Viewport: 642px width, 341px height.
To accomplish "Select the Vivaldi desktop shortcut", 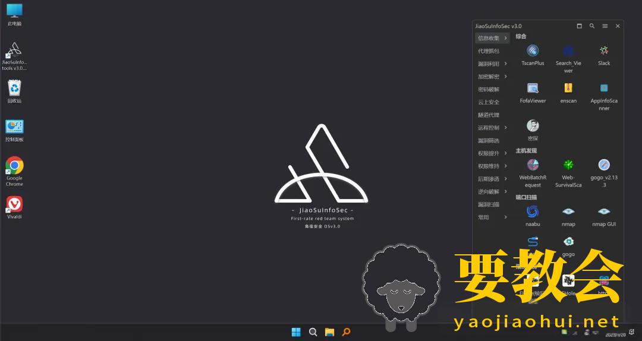I will click(x=14, y=207).
